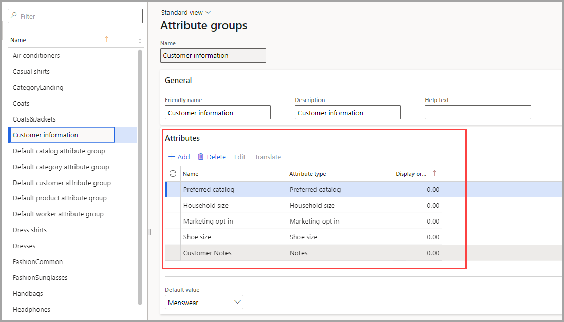Click Edit in the Attributes toolbar
Viewport: 564px width, 322px height.
click(239, 157)
